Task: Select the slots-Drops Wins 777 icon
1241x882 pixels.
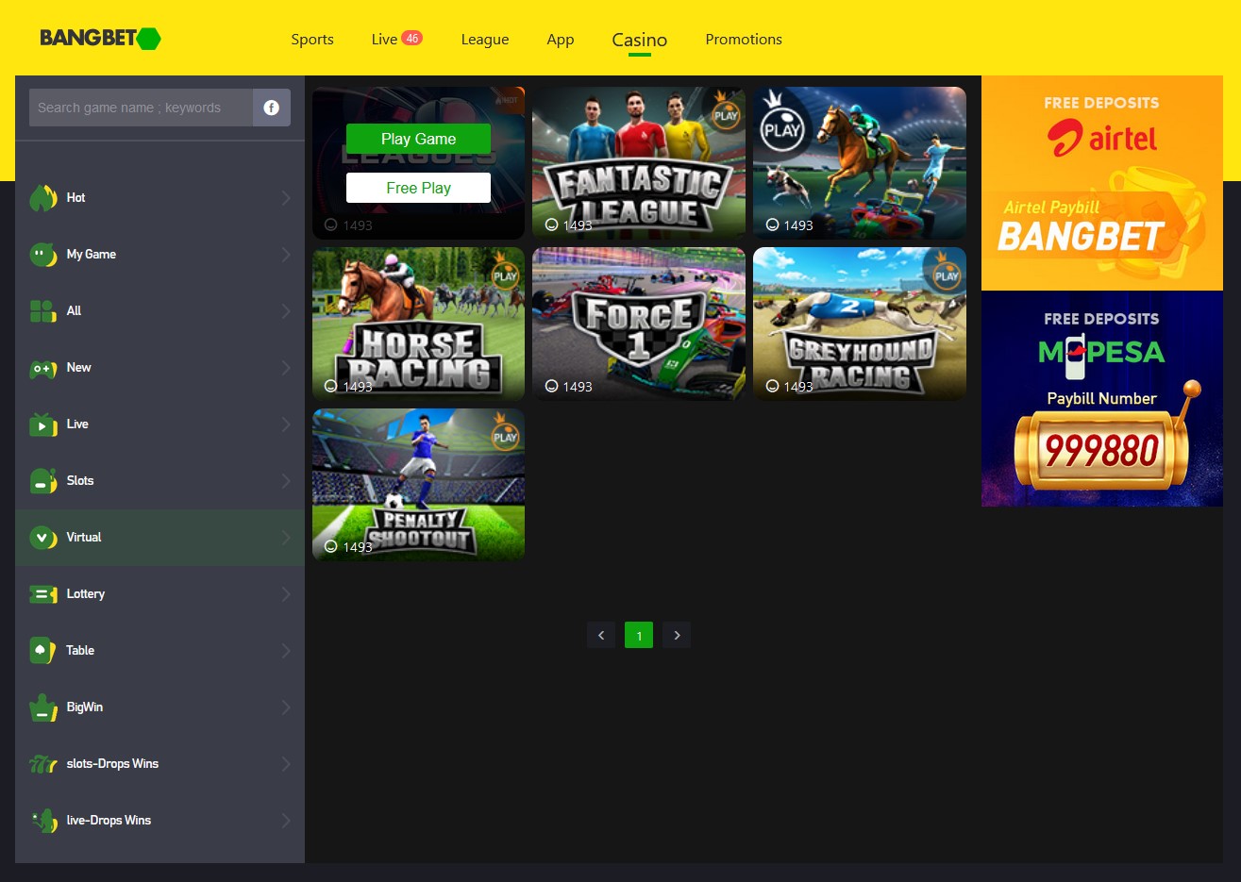Action: coord(43,764)
